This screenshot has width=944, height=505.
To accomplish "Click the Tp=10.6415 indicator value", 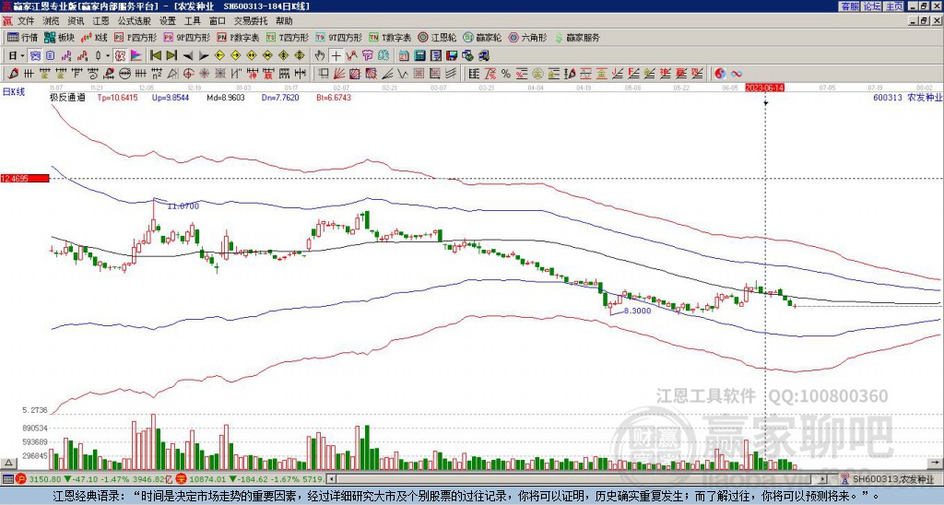I will pyautogui.click(x=117, y=97).
